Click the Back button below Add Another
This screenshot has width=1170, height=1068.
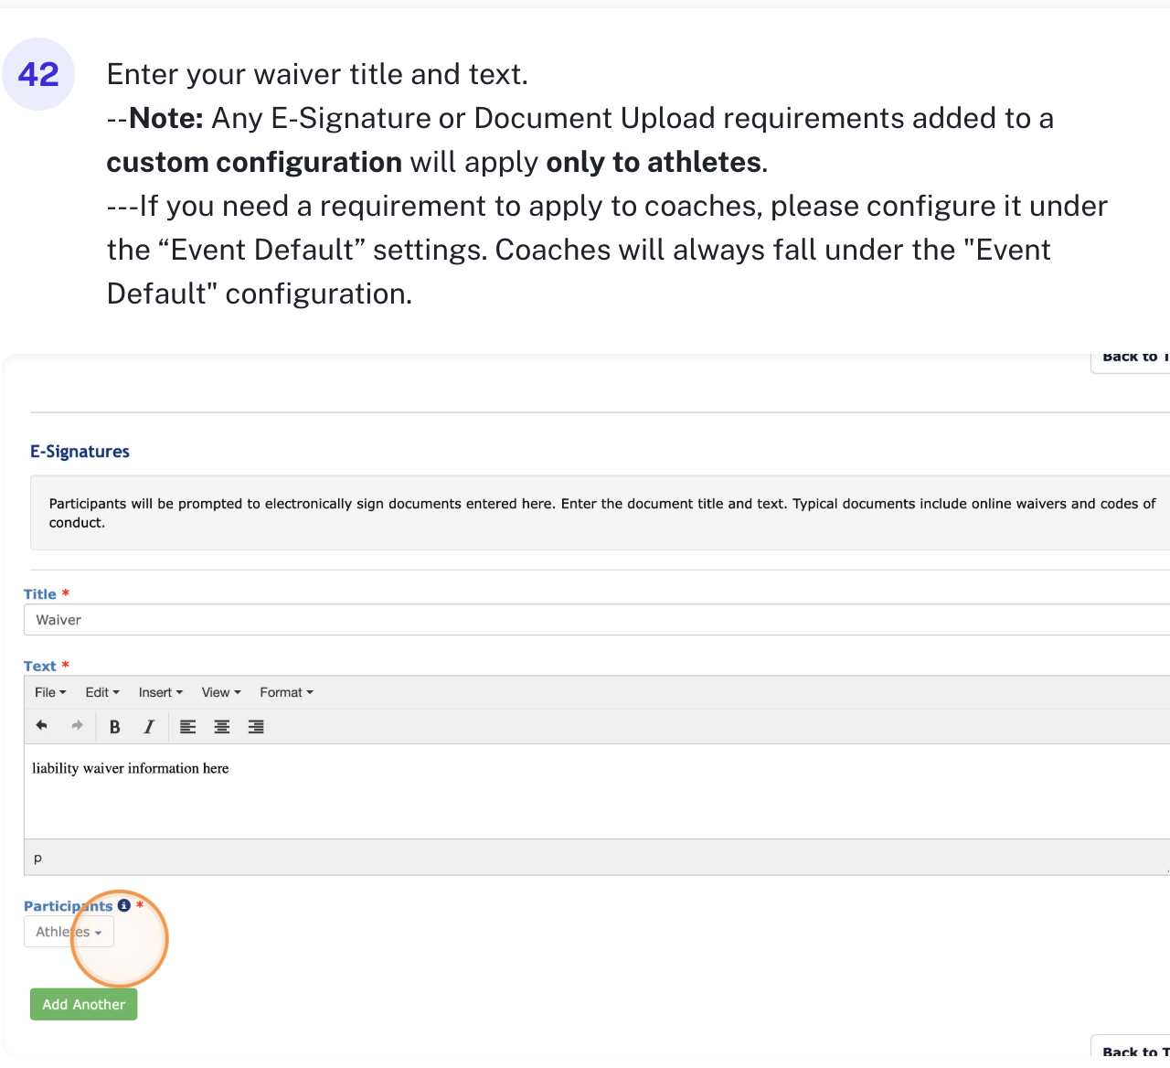point(1133,1051)
